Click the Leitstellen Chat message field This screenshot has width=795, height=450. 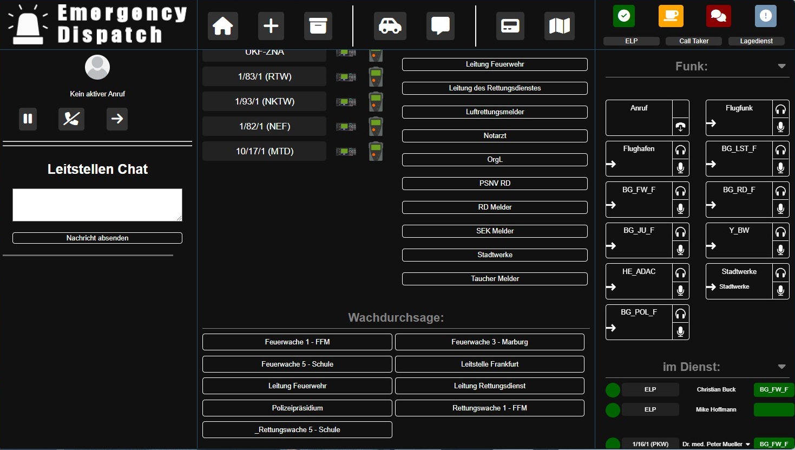tap(97, 205)
